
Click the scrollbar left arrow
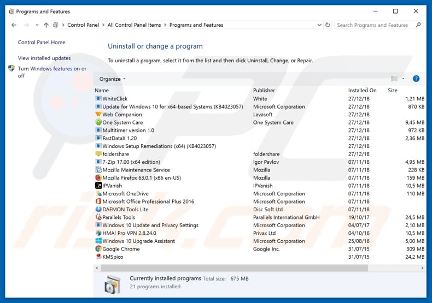tap(97, 268)
